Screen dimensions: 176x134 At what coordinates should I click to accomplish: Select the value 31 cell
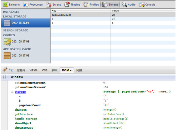(x=143, y=19)
